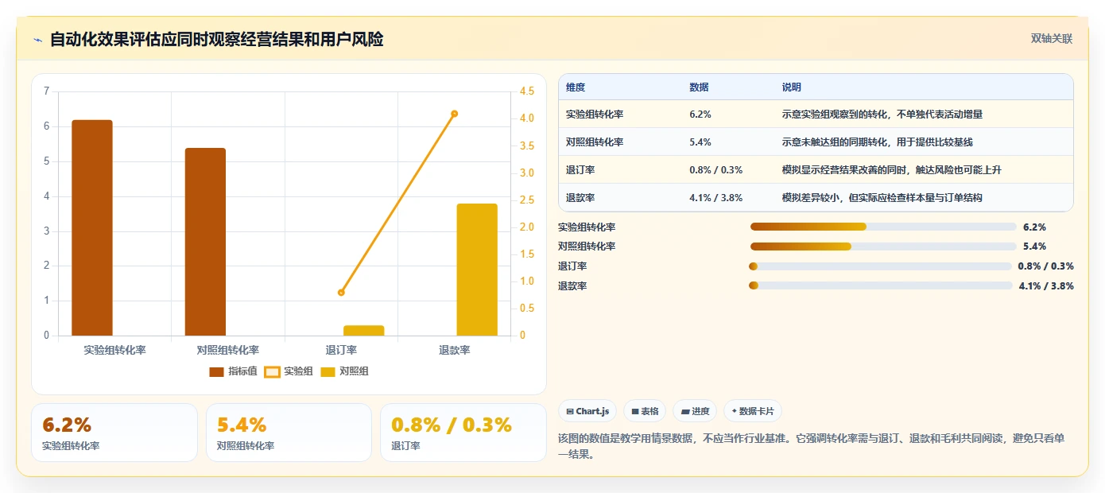Click the 退款率 table row label
Viewport: 1105px width, 493px height.
click(x=580, y=197)
